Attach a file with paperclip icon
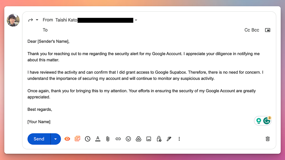This screenshot has height=160, width=285. point(108,139)
